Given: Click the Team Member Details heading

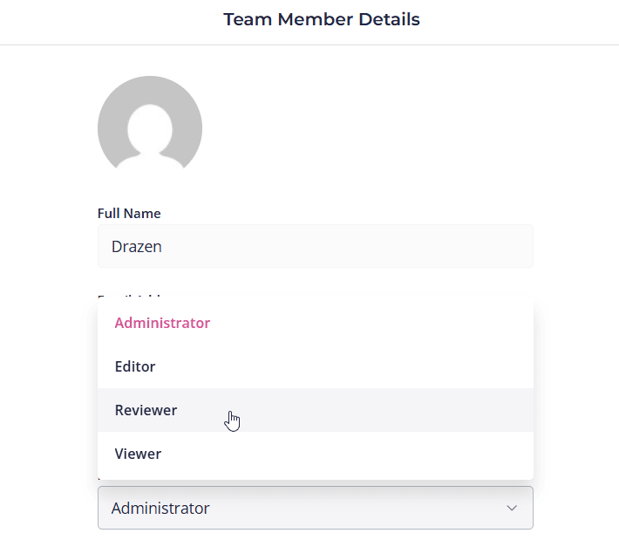Looking at the screenshot, I should click(x=321, y=19).
